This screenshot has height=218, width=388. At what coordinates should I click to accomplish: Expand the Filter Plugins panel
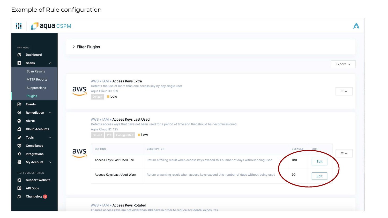(74, 47)
